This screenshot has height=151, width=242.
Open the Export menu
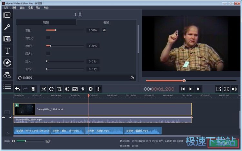point(38,8)
